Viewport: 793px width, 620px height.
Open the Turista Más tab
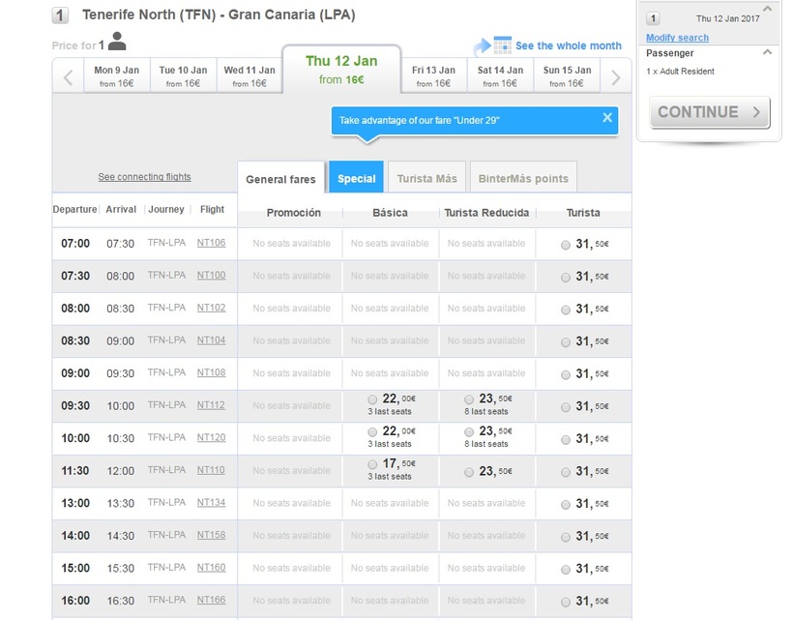point(426,179)
